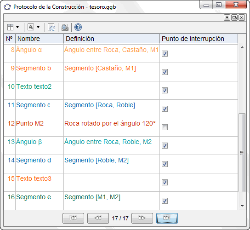Go back one construction step
Image resolution: width=250 pixels, height=230 pixels.
pyautogui.click(x=98, y=218)
